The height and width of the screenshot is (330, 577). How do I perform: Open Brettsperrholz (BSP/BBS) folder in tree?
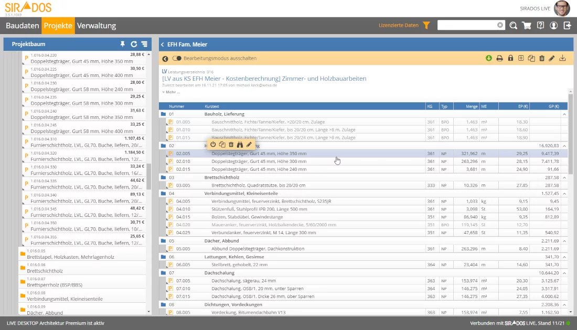tap(54, 284)
